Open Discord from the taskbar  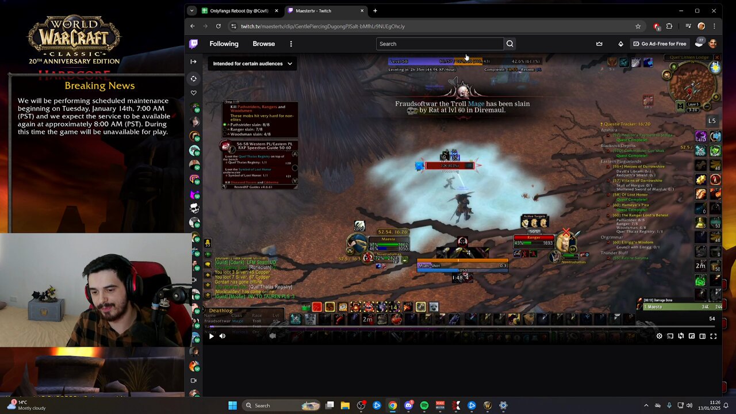(x=408, y=405)
